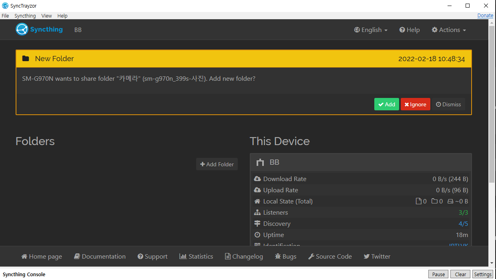Open the View menu
The width and height of the screenshot is (496, 279).
pyautogui.click(x=47, y=16)
